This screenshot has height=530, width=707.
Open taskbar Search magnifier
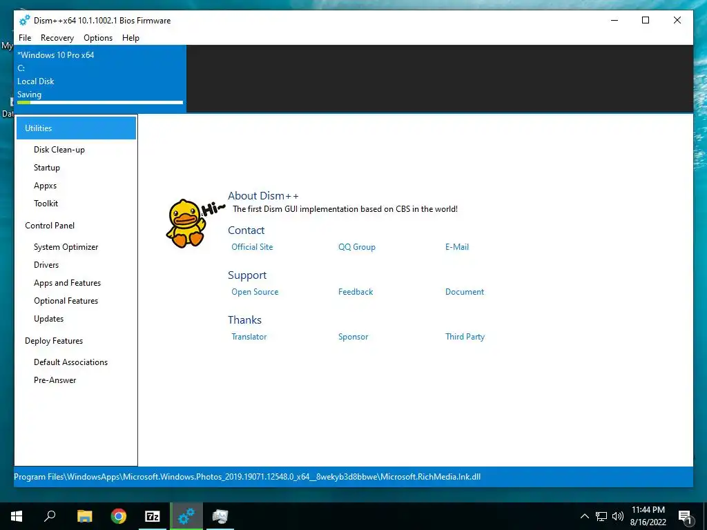[x=50, y=516]
